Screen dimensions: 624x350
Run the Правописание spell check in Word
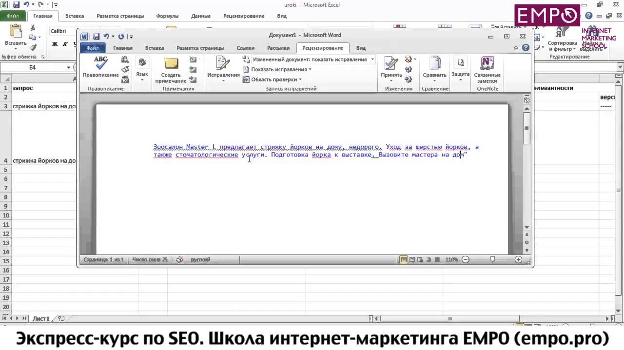coord(100,67)
